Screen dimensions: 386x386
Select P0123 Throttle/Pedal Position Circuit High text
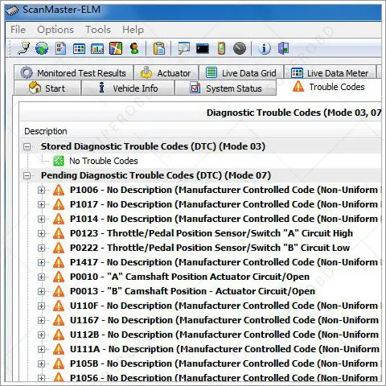click(211, 233)
